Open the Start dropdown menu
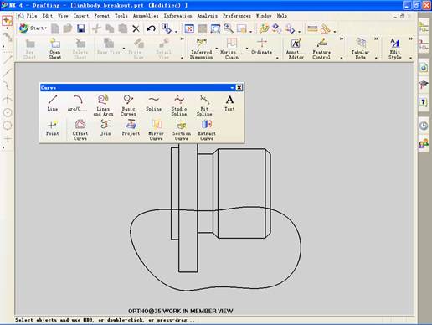 (33, 28)
